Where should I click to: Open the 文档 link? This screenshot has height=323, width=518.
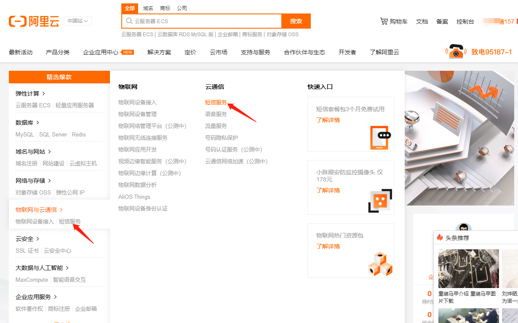[422, 21]
